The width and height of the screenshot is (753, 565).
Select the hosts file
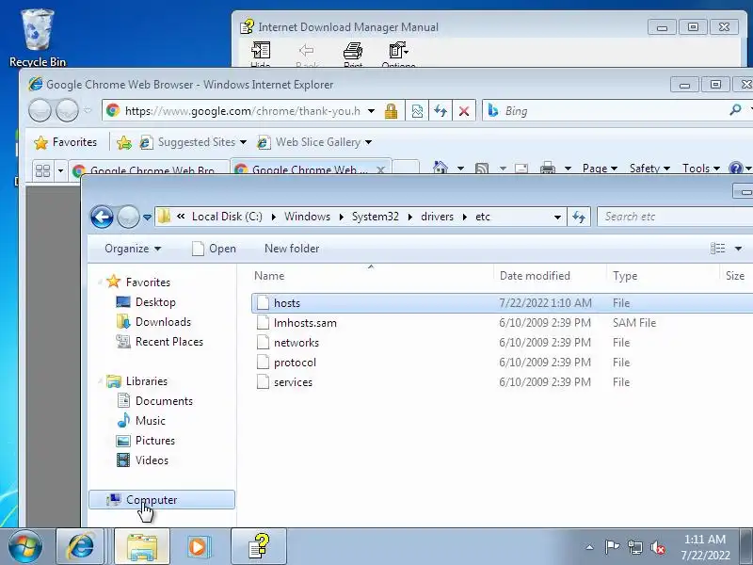click(502, 303)
